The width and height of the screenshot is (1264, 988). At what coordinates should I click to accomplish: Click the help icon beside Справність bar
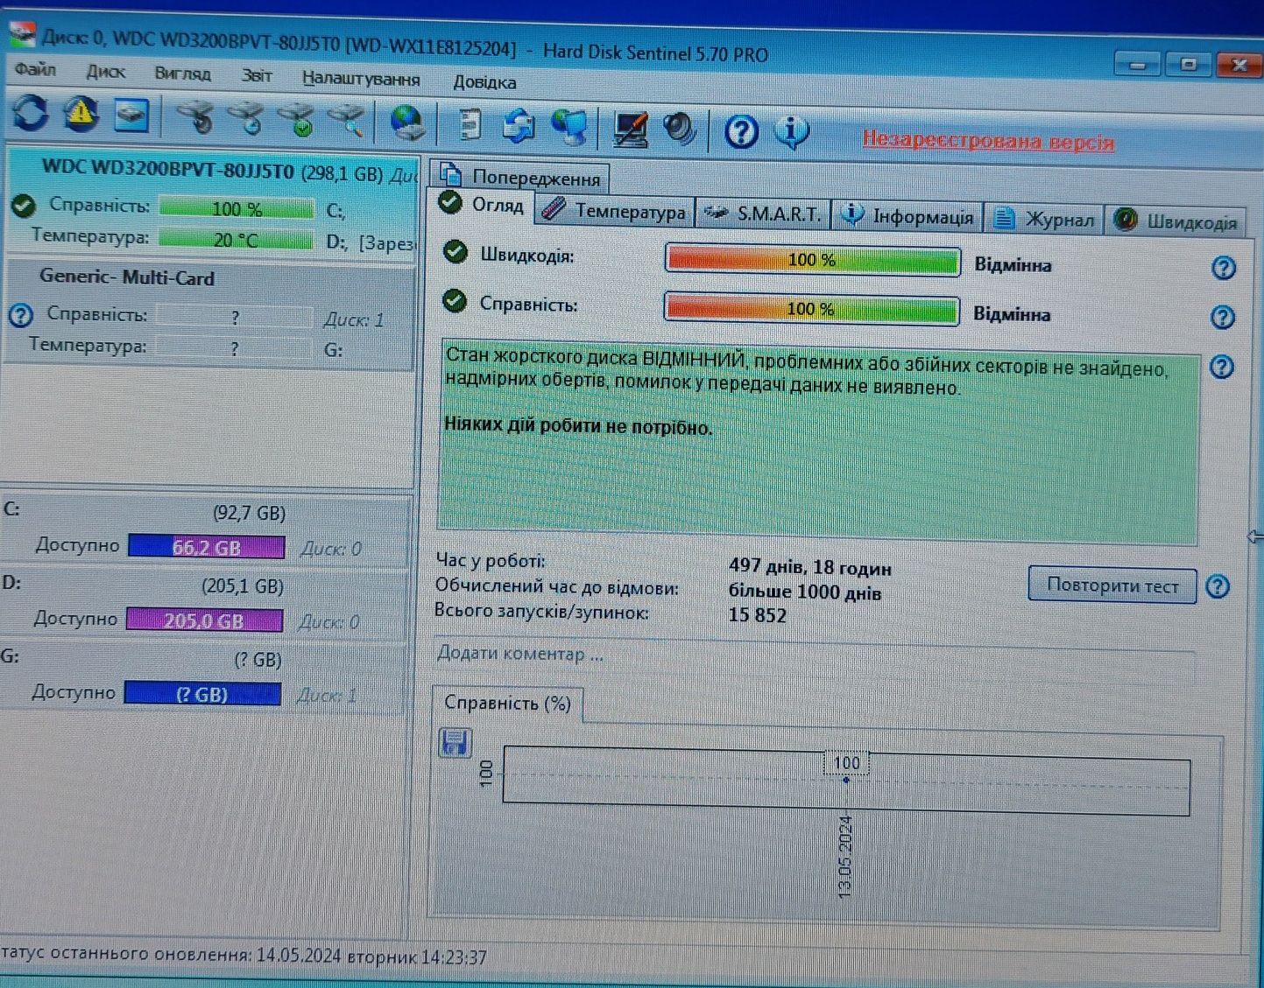(1223, 317)
